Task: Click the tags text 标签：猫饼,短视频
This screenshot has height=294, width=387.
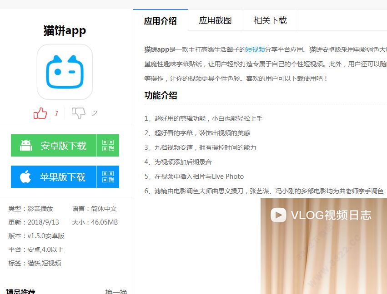Action: (35, 263)
